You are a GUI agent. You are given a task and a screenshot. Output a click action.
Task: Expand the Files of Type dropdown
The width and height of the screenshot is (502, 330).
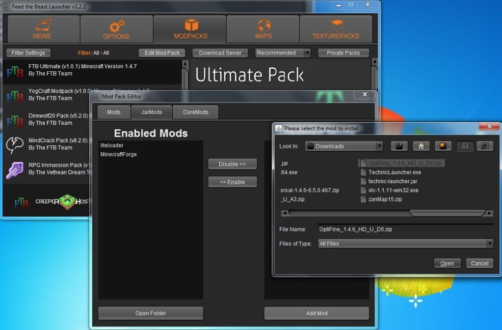click(490, 244)
